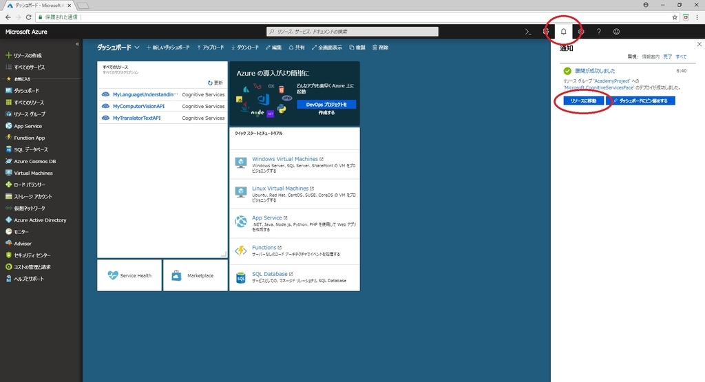Click the リソース グループ sidebar icon
Screen dimensions: 705x382
(8, 114)
